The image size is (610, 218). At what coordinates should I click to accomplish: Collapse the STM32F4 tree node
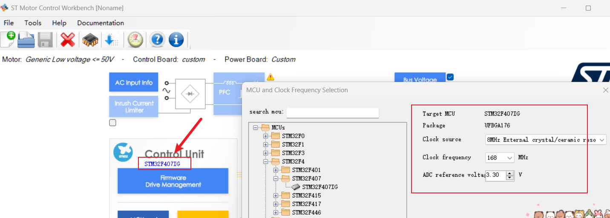(265, 161)
